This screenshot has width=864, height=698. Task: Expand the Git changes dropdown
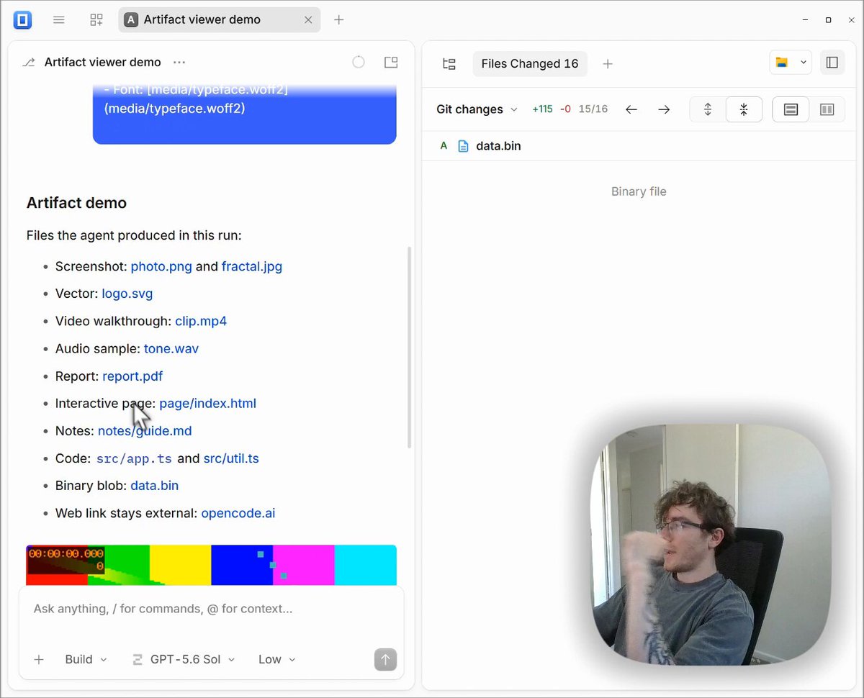(x=477, y=109)
